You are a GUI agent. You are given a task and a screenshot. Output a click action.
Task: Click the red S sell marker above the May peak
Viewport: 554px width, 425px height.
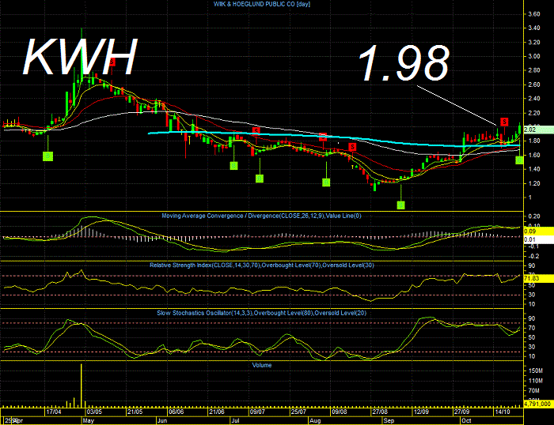pyautogui.click(x=112, y=62)
